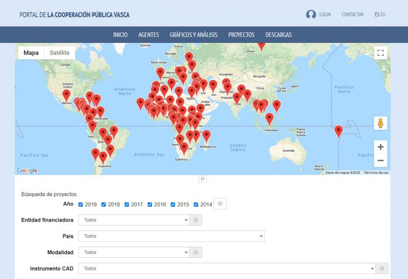Image resolution: width=408 pixels, height=279 pixels.
Task: Select the Mapa view tab
Action: click(31, 53)
